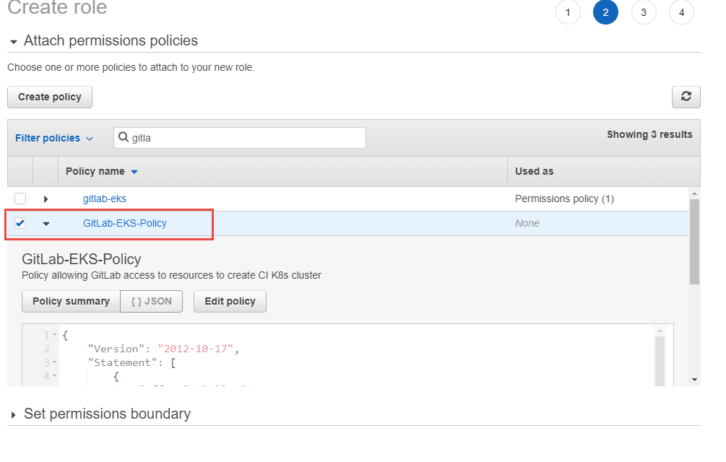Click the Edit policy button

pos(230,301)
